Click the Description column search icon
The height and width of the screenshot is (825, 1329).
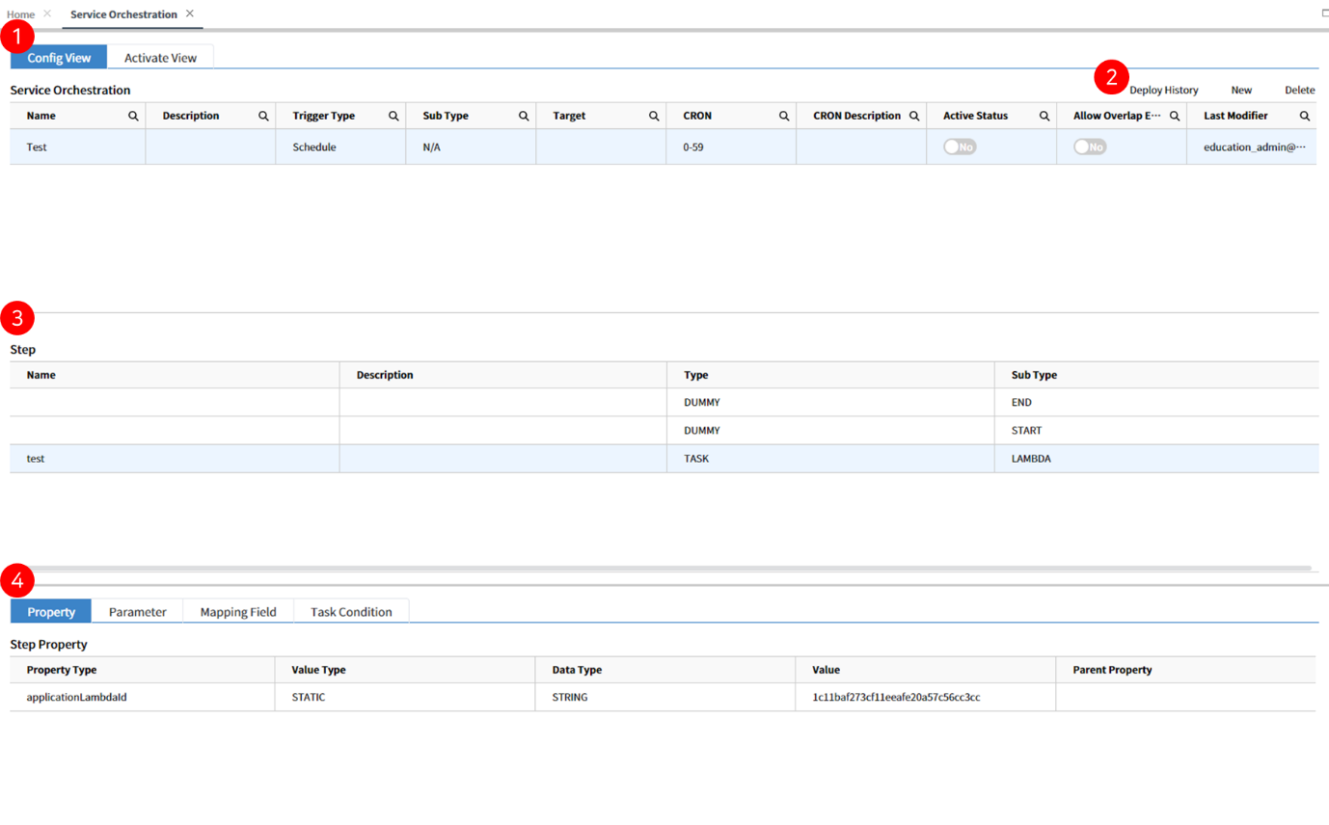pyautogui.click(x=263, y=116)
